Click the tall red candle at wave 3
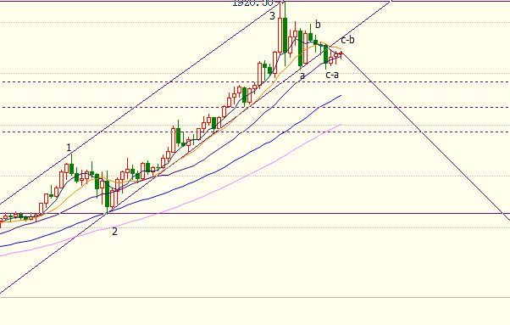 tap(280, 35)
